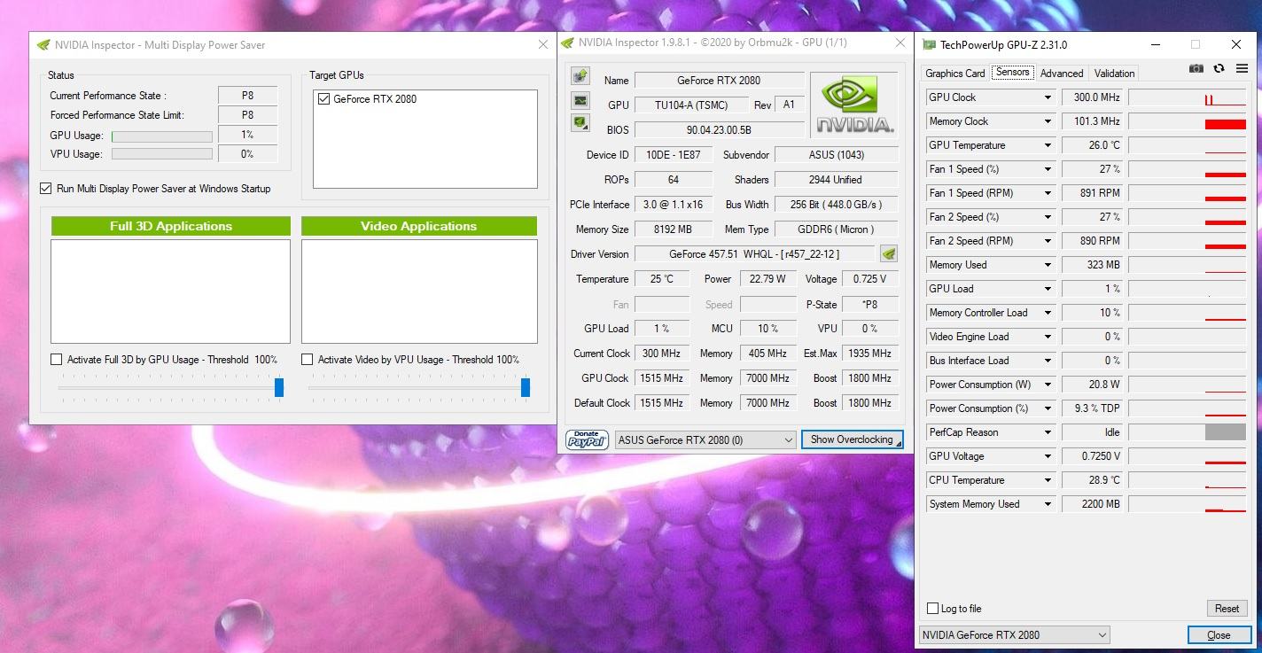This screenshot has width=1262, height=653.
Task: Click VPU usage threshold slider handle
Action: (526, 387)
